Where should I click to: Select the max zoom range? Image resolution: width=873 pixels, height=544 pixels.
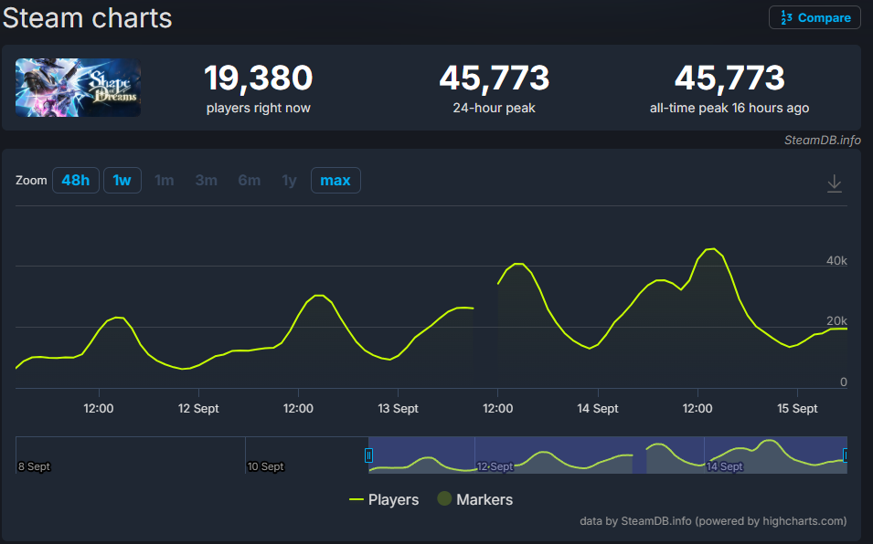pos(335,181)
